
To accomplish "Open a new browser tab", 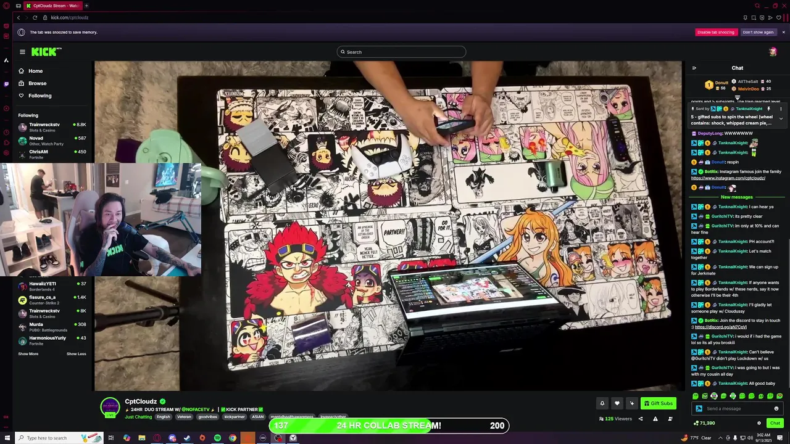I will pos(86,6).
